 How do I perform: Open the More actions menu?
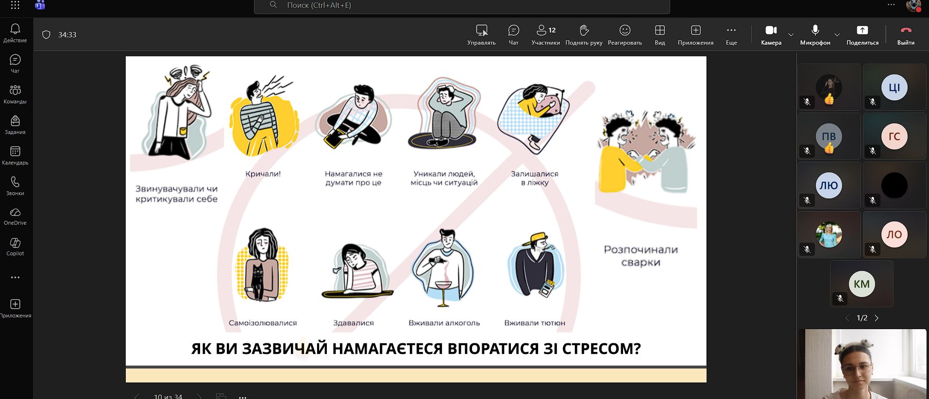click(731, 35)
